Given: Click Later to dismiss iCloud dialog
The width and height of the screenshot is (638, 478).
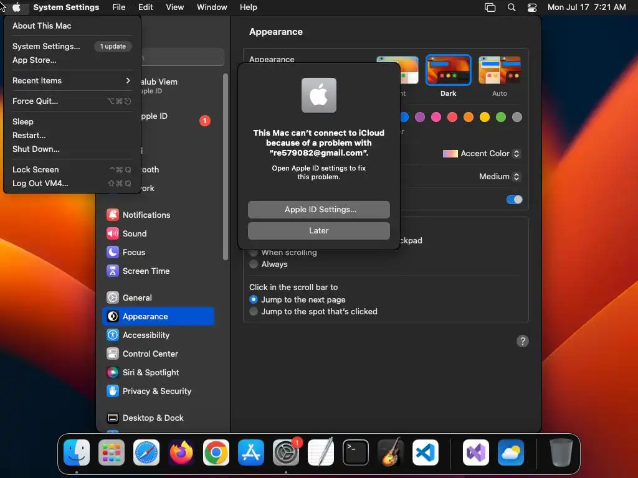Looking at the screenshot, I should tap(319, 231).
